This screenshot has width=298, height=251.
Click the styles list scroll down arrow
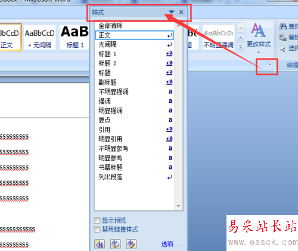coord(178,206)
